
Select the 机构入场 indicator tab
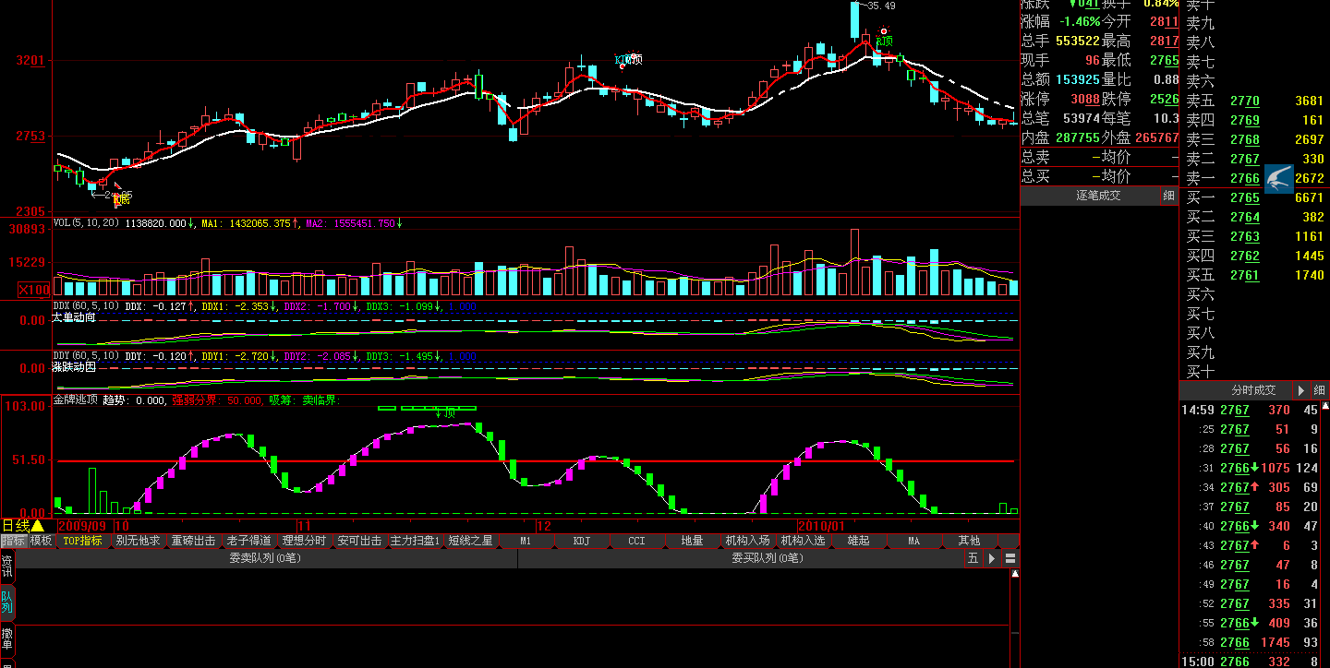pyautogui.click(x=748, y=541)
